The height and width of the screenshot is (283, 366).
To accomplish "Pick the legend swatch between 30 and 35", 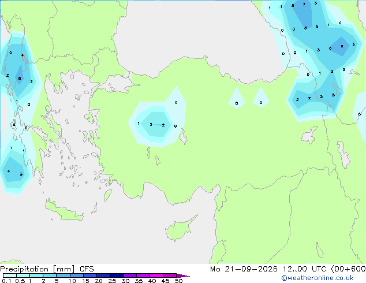I will coord(129,275).
